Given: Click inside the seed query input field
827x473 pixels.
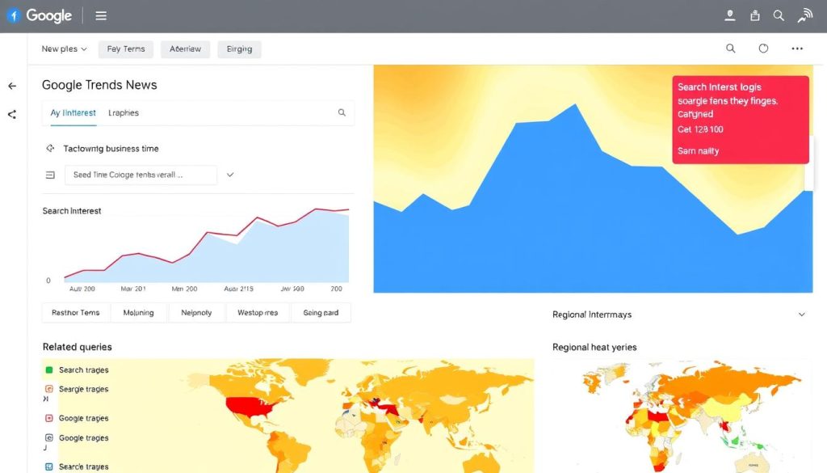Looking at the screenshot, I should tap(141, 175).
